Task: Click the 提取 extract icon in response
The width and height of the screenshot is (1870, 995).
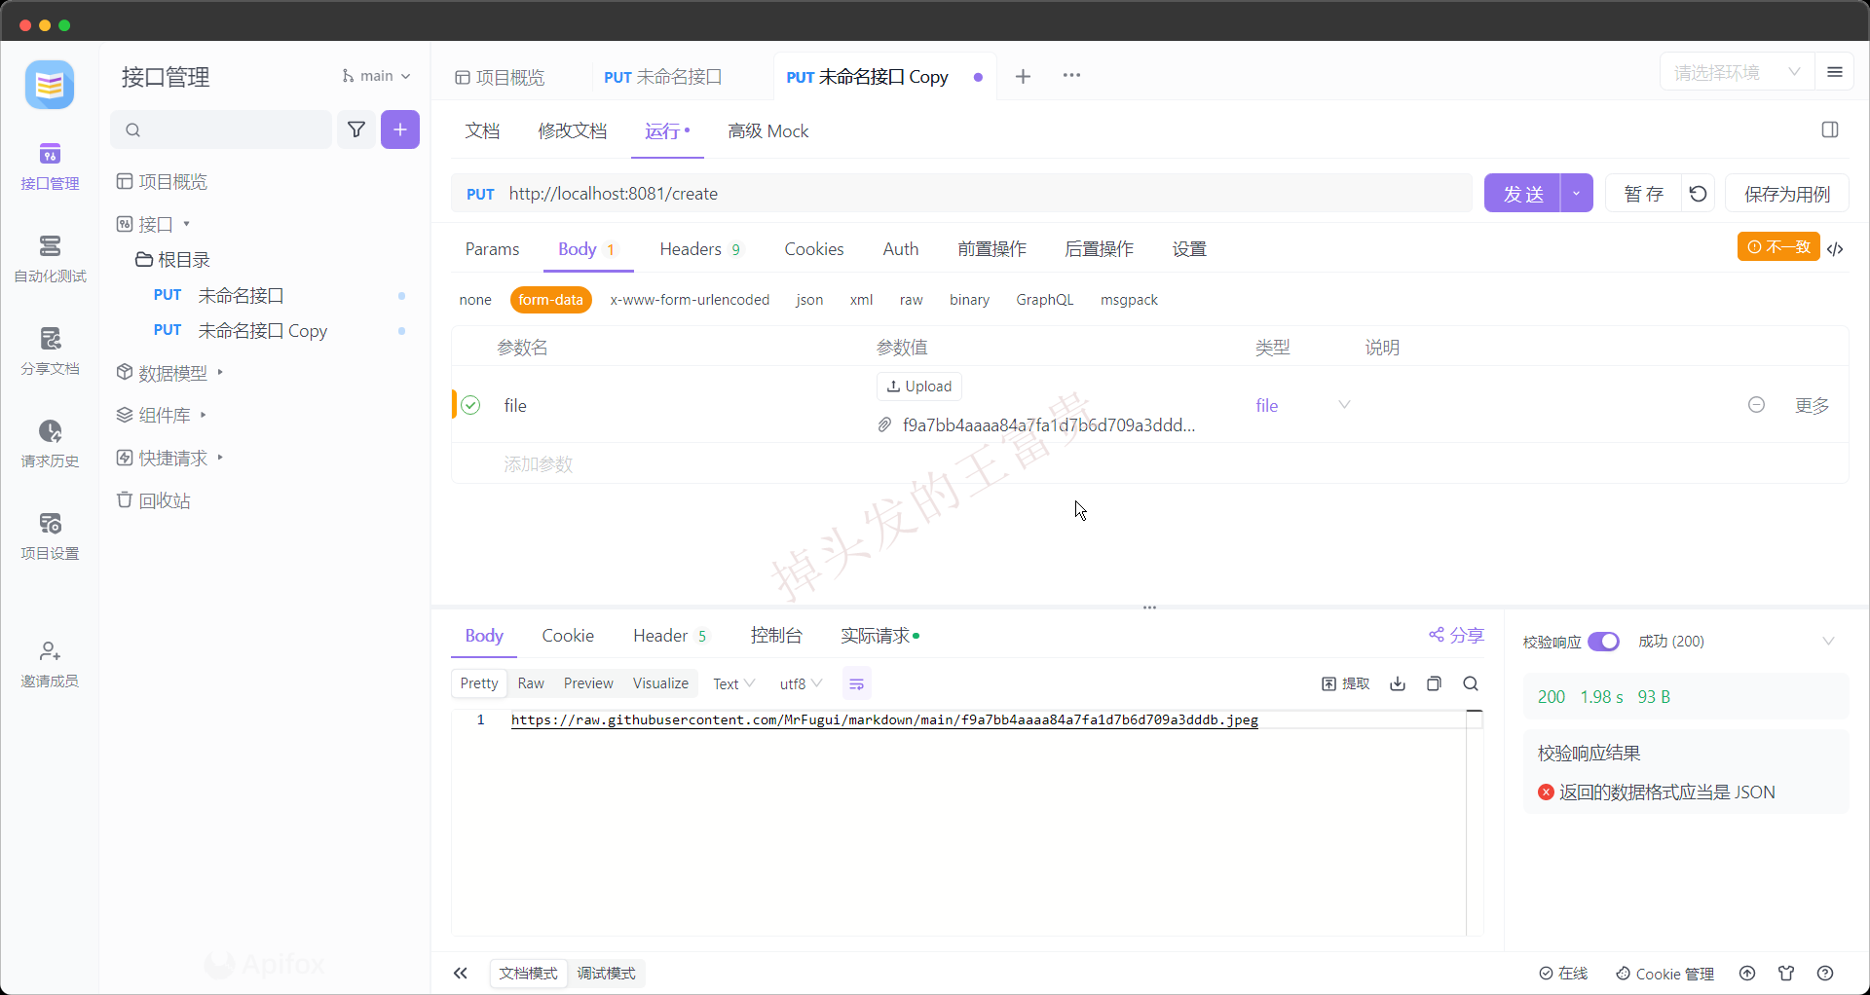Action: 1345,683
